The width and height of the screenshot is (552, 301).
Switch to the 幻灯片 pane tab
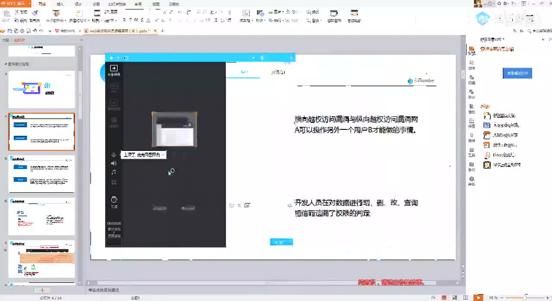[19, 40]
